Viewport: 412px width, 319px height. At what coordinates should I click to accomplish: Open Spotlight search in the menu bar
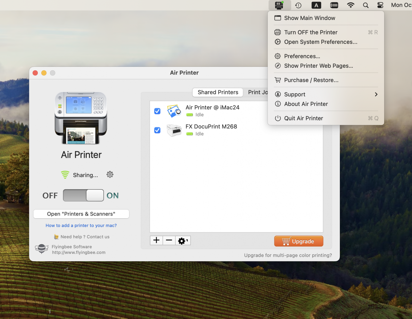click(366, 5)
